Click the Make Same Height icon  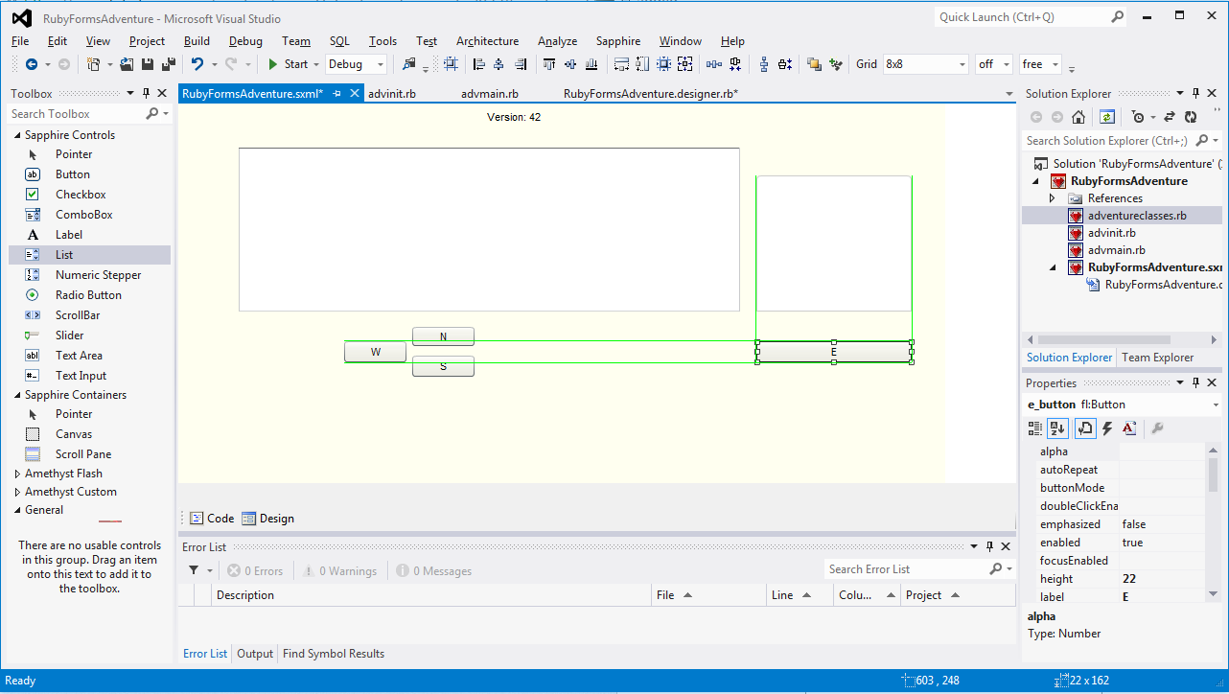(x=641, y=64)
